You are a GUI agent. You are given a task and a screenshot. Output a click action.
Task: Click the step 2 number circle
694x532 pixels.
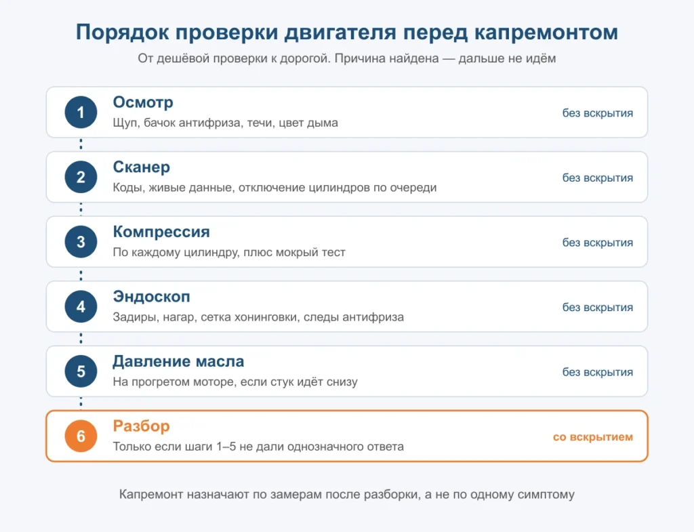click(81, 177)
